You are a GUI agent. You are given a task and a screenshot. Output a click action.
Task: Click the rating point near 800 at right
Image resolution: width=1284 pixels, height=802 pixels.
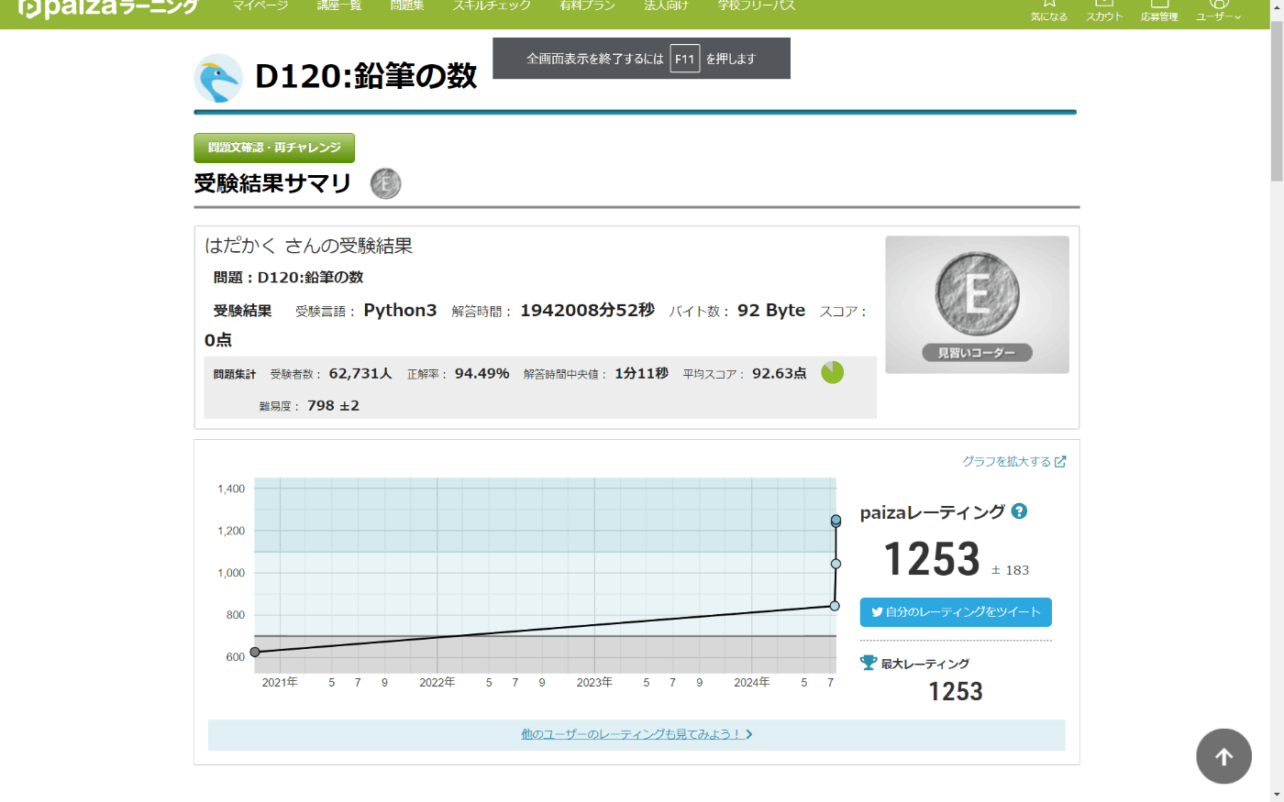click(x=835, y=606)
